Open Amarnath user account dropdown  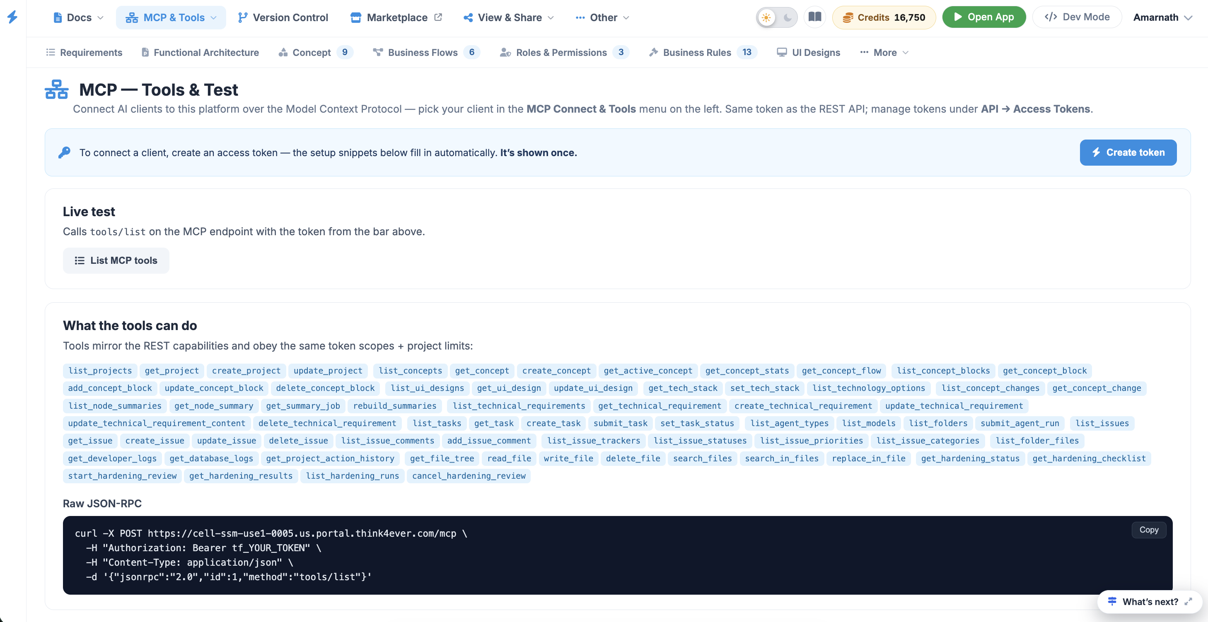[1162, 18]
